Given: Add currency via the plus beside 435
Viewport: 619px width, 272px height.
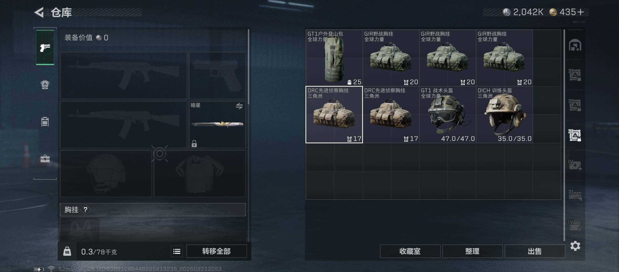Looking at the screenshot, I should 581,12.
